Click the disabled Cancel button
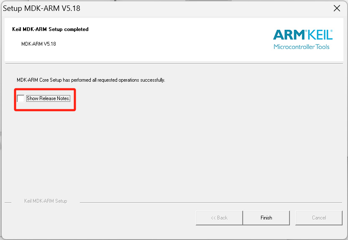This screenshot has height=240, width=348. pos(319,218)
